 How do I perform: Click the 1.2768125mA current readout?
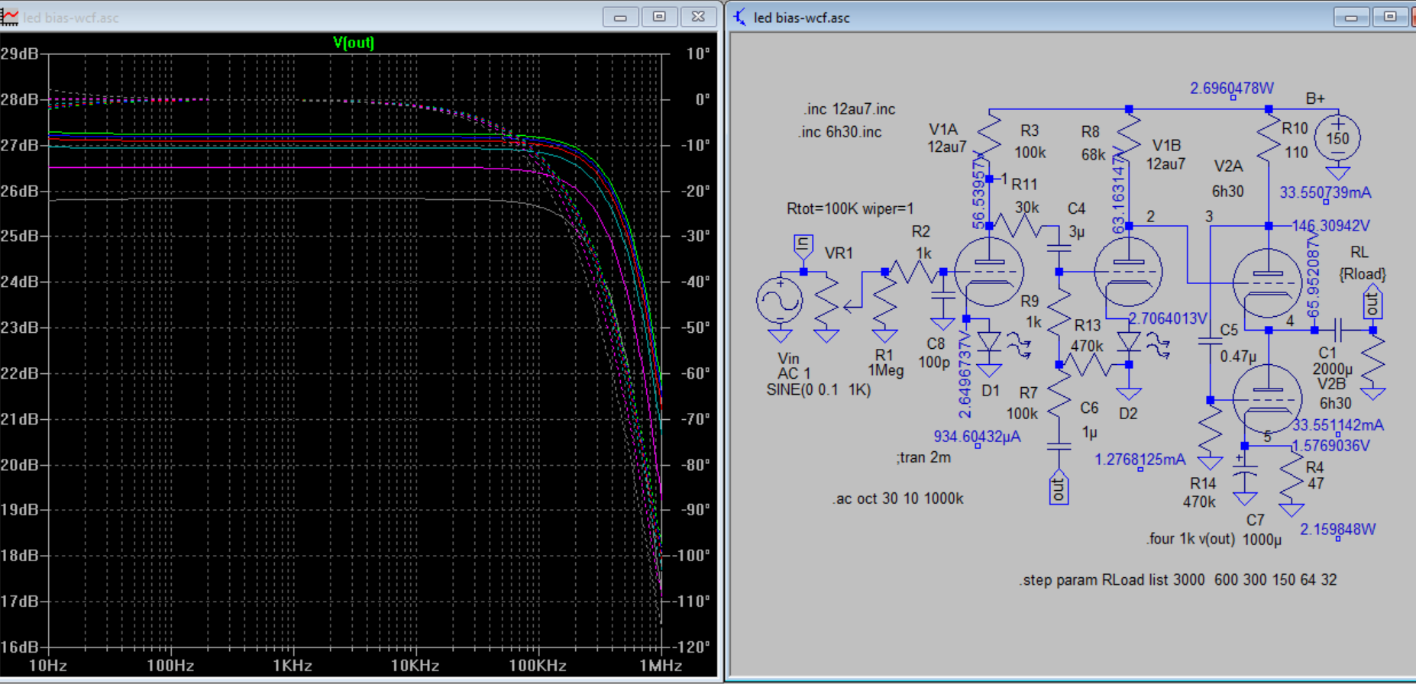[x=1140, y=460]
